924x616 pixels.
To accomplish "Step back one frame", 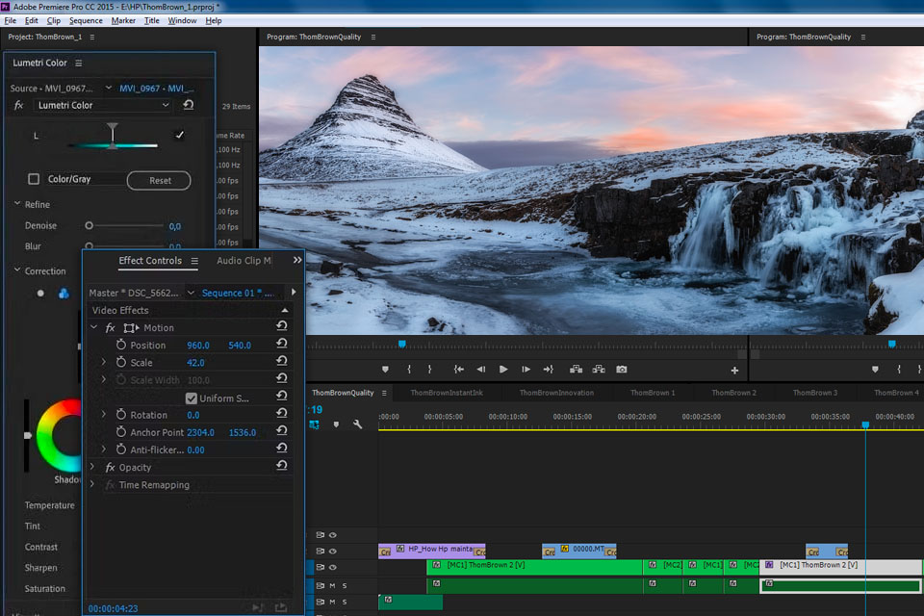I will pos(481,369).
